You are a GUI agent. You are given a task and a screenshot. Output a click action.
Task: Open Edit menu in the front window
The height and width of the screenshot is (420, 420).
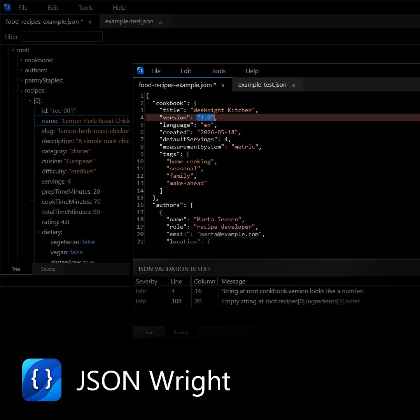pos(186,71)
